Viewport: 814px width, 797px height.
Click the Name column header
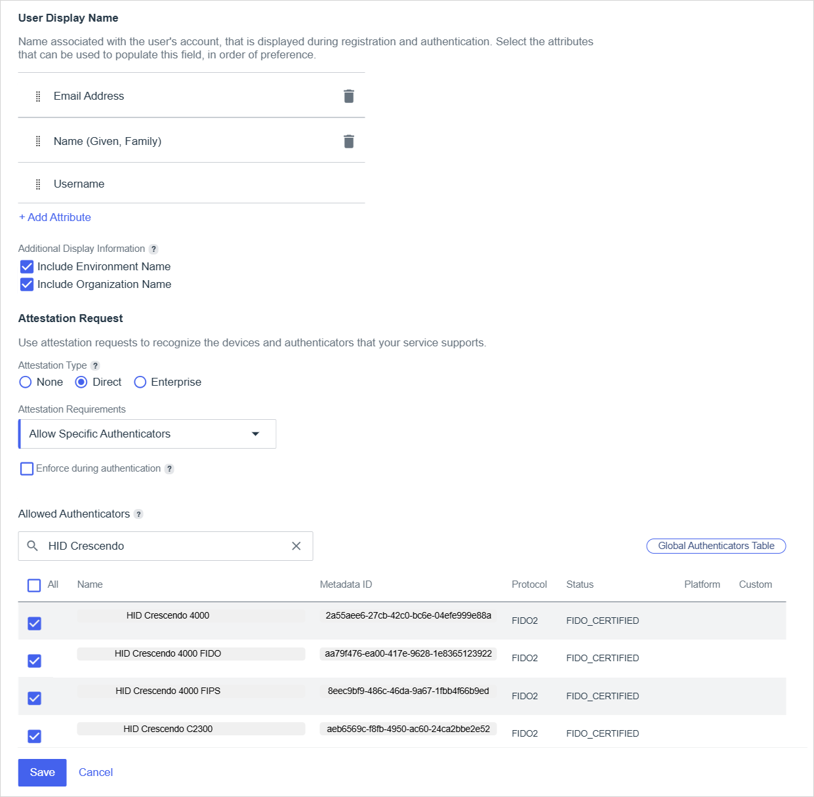[x=90, y=584]
